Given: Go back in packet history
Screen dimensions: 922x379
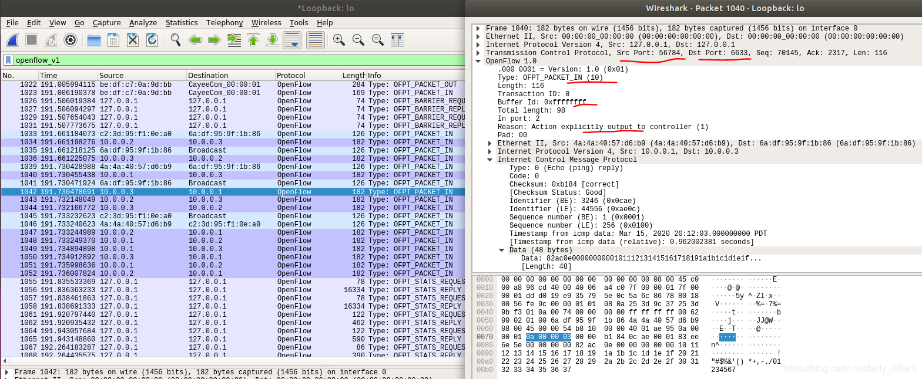Looking at the screenshot, I should point(195,40).
